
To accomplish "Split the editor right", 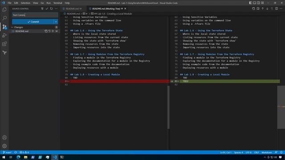I will [277, 8].
